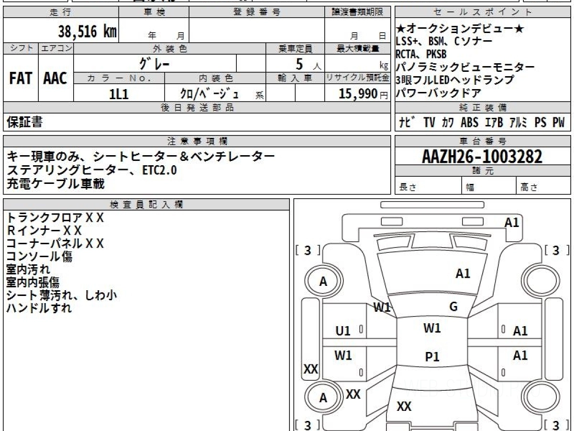Click the 室内汚れ note
The image size is (574, 431).
click(x=28, y=270)
